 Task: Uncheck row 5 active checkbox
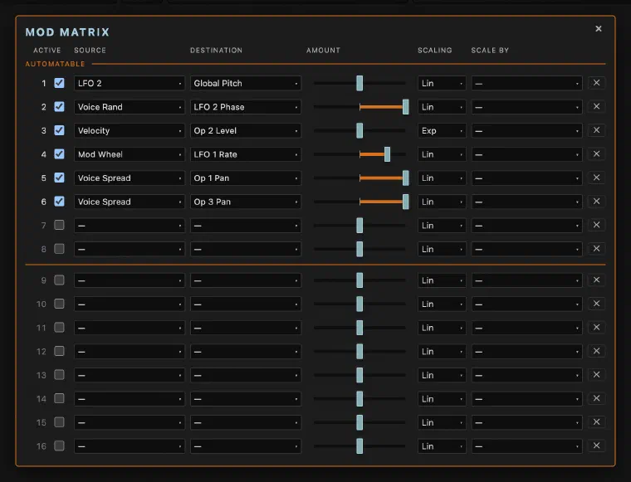coord(59,178)
